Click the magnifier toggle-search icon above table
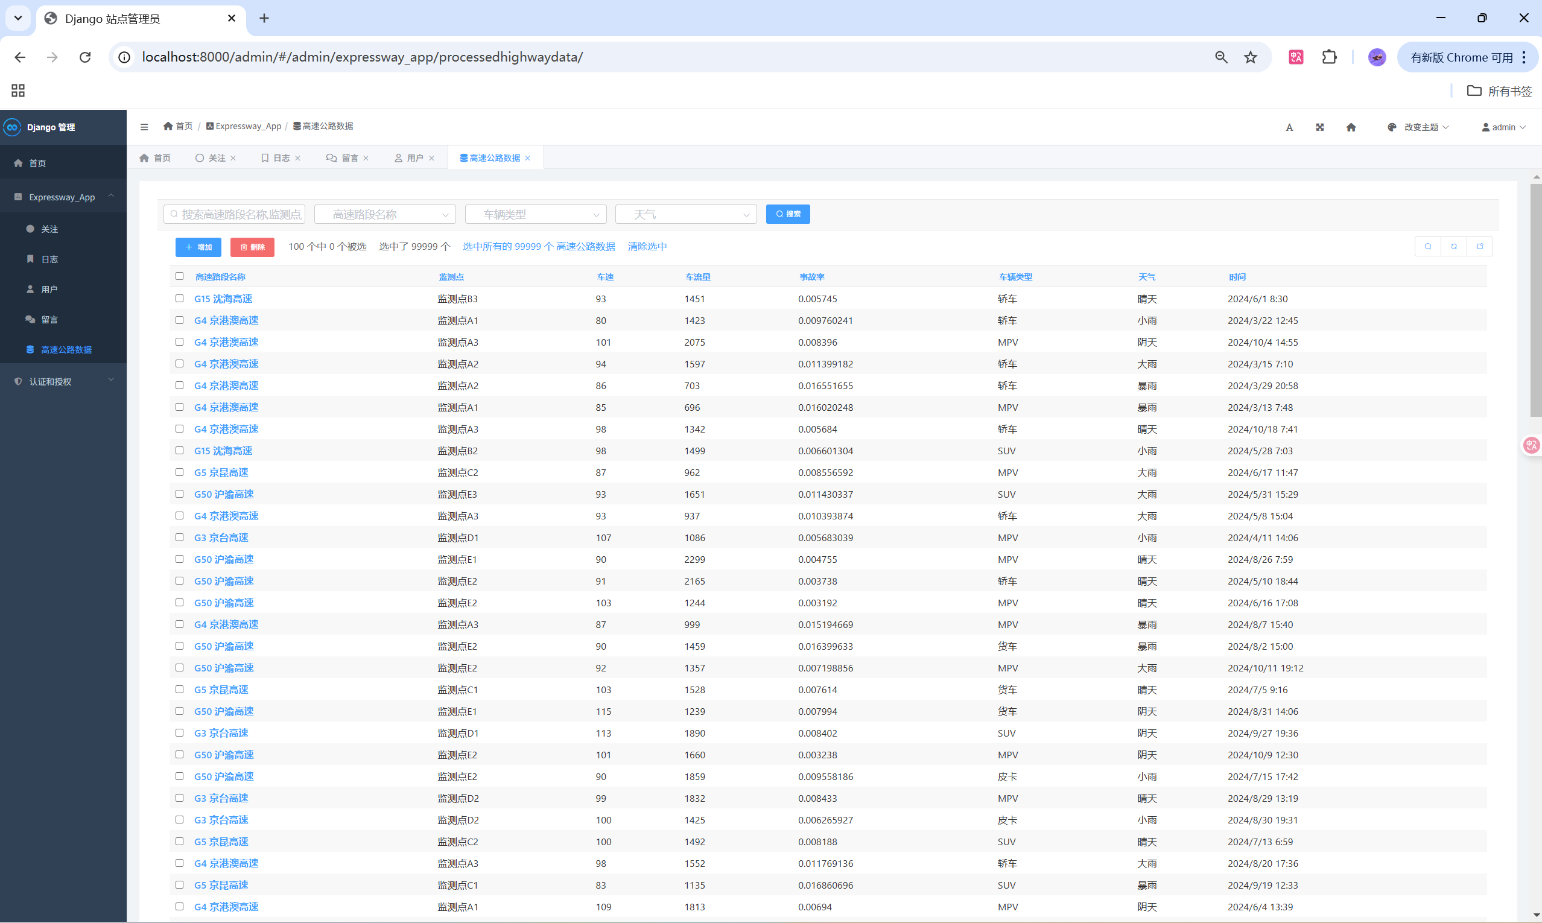Screen dimensions: 1542x923 coord(1427,246)
